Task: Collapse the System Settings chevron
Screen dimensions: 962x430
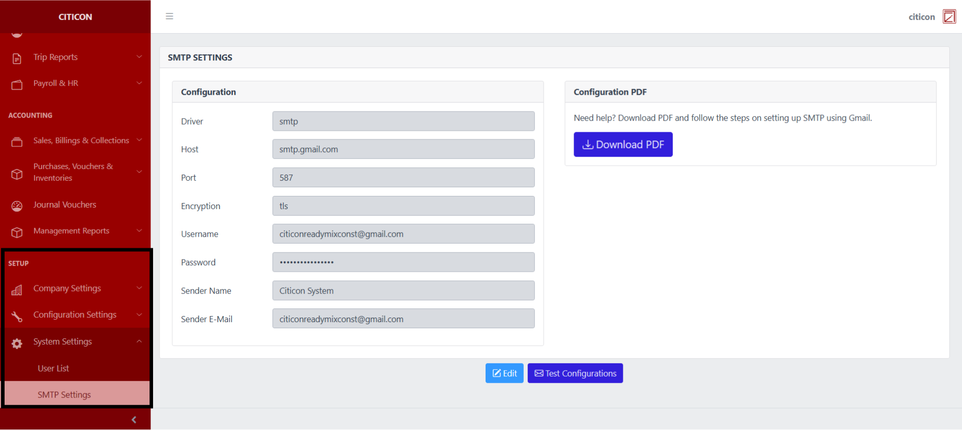Action: pyautogui.click(x=139, y=341)
